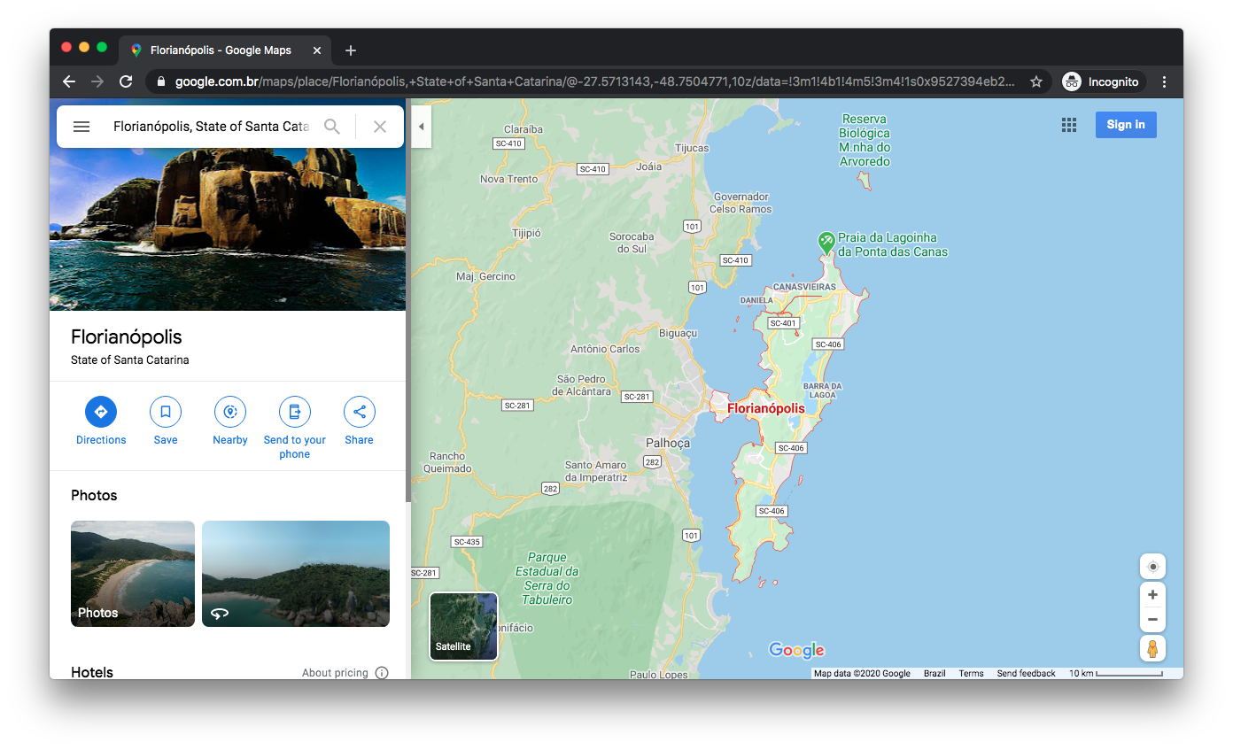The width and height of the screenshot is (1233, 750).
Task: Click São Pedro de Alcântara label
Action: point(582,385)
